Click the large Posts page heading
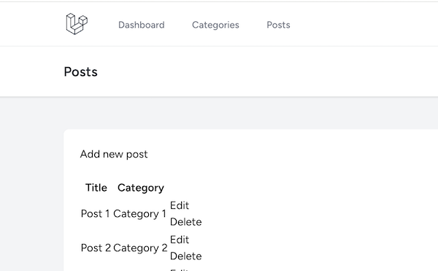 coord(81,72)
